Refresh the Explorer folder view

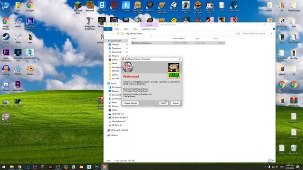pos(239,34)
